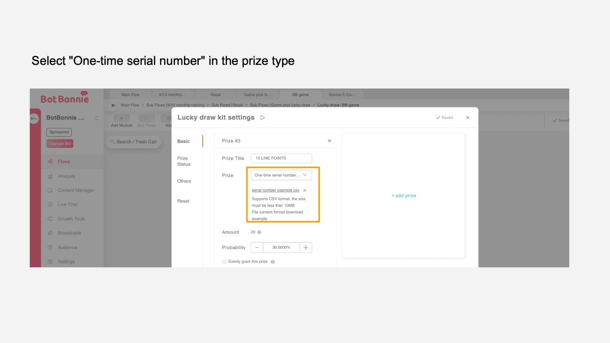Screen dimensions: 610x343
Task: Increase probability with the plus button
Action: pos(306,247)
